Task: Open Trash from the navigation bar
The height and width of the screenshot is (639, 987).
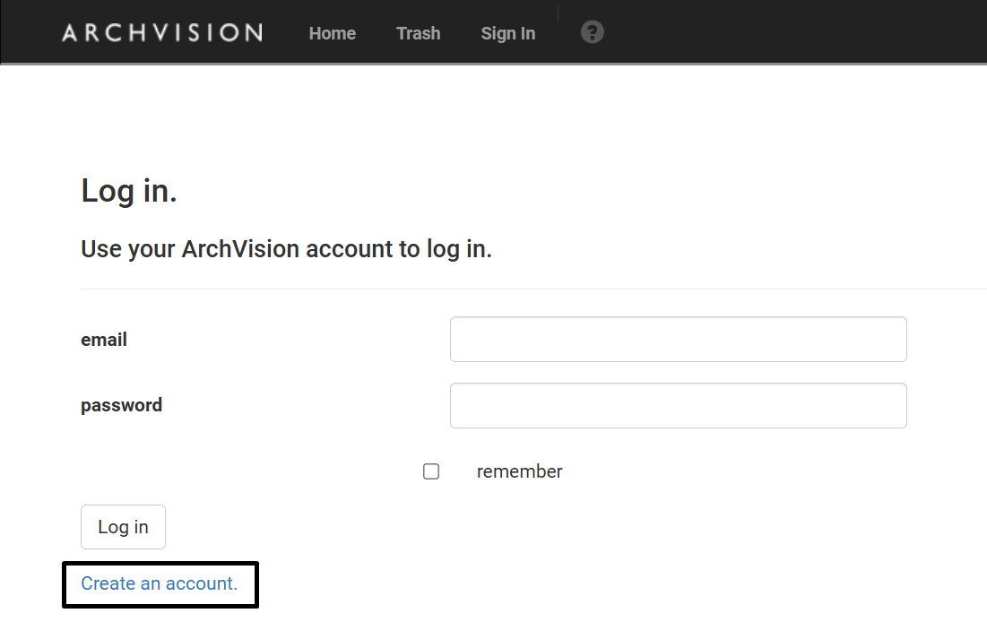Action: point(418,33)
